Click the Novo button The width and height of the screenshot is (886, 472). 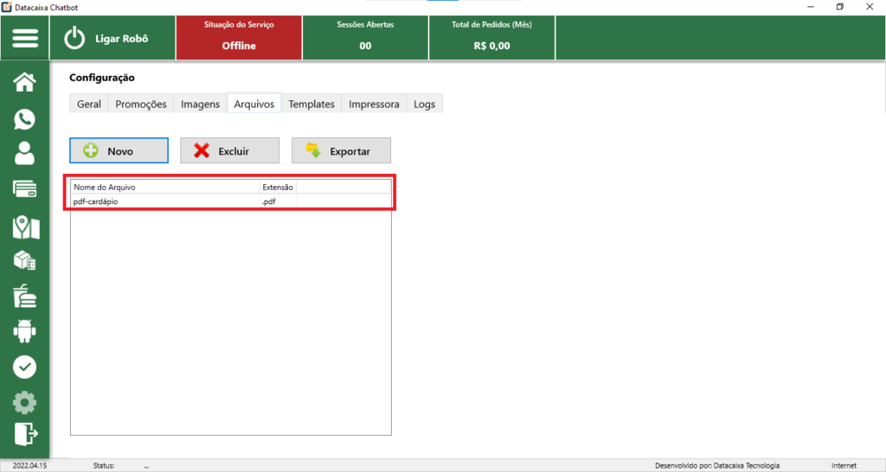[x=119, y=150]
